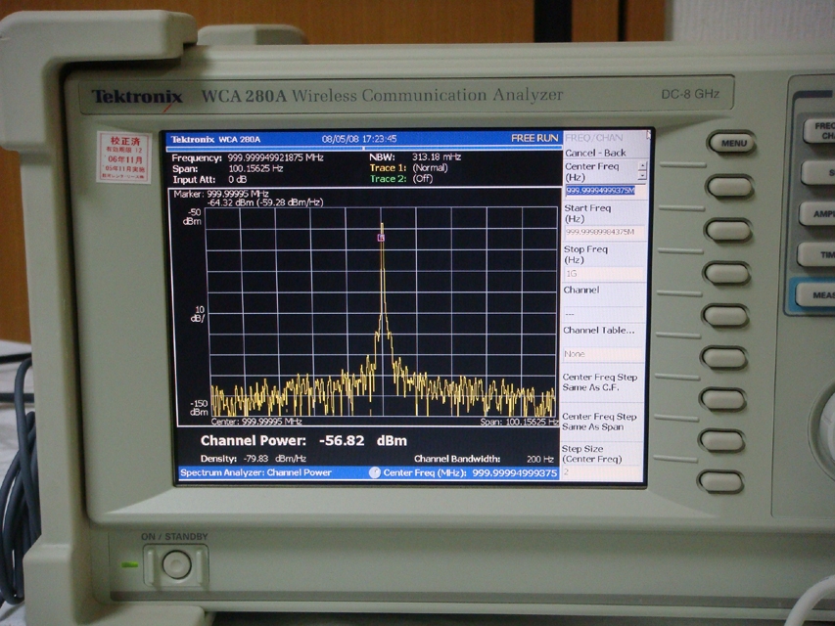The height and width of the screenshot is (626, 835).
Task: Click the date and time 08/05/08 17:23:45
Action: [x=359, y=139]
